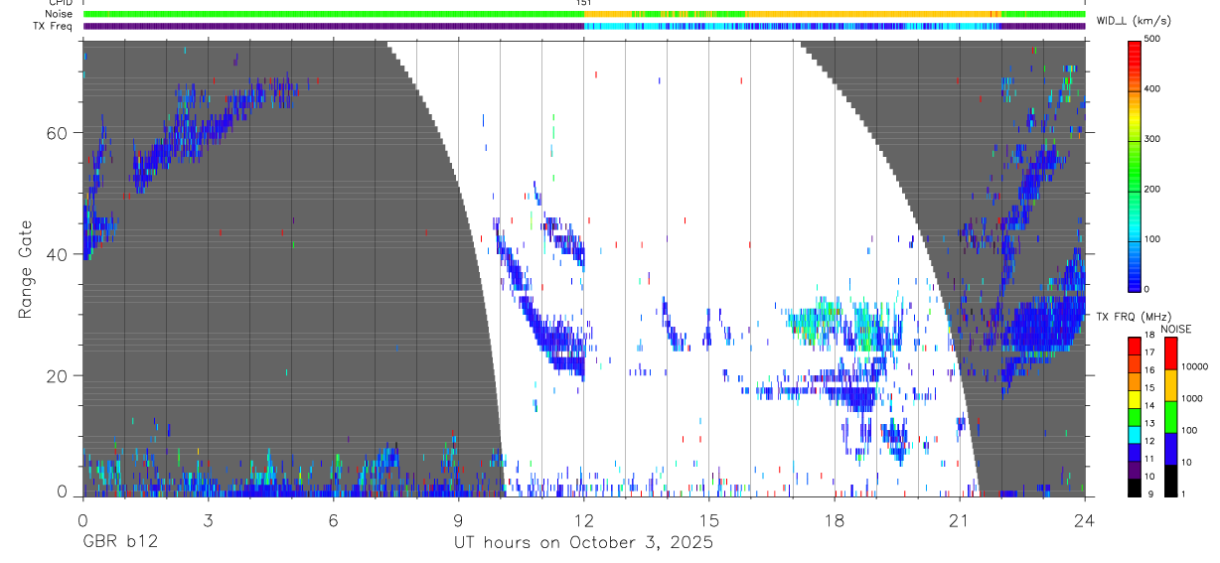Select the 200 tick on width colorbar
The height and width of the screenshot is (563, 1220).
coord(1152,189)
